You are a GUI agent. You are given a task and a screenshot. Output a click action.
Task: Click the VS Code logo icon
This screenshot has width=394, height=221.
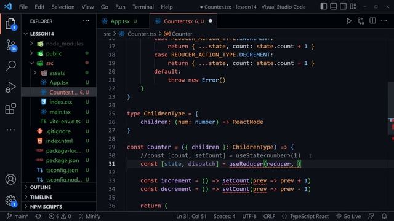pos(8,7)
